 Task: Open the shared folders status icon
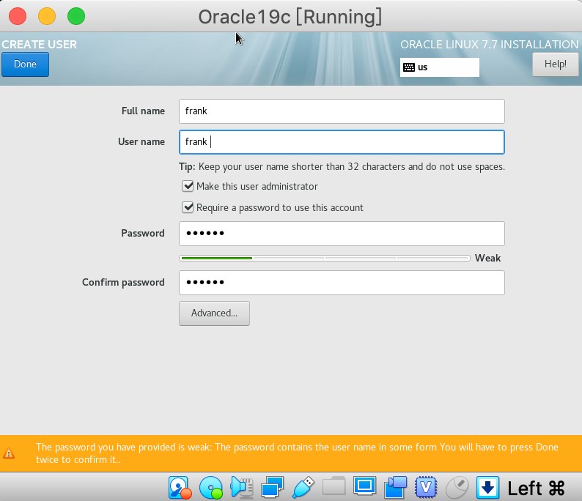click(334, 486)
